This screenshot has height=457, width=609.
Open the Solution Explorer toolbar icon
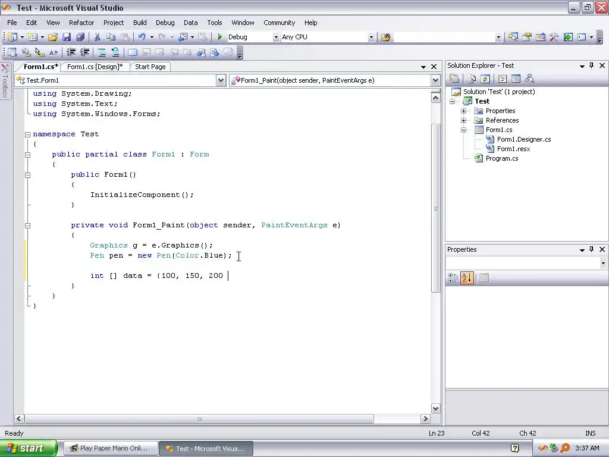click(513, 37)
